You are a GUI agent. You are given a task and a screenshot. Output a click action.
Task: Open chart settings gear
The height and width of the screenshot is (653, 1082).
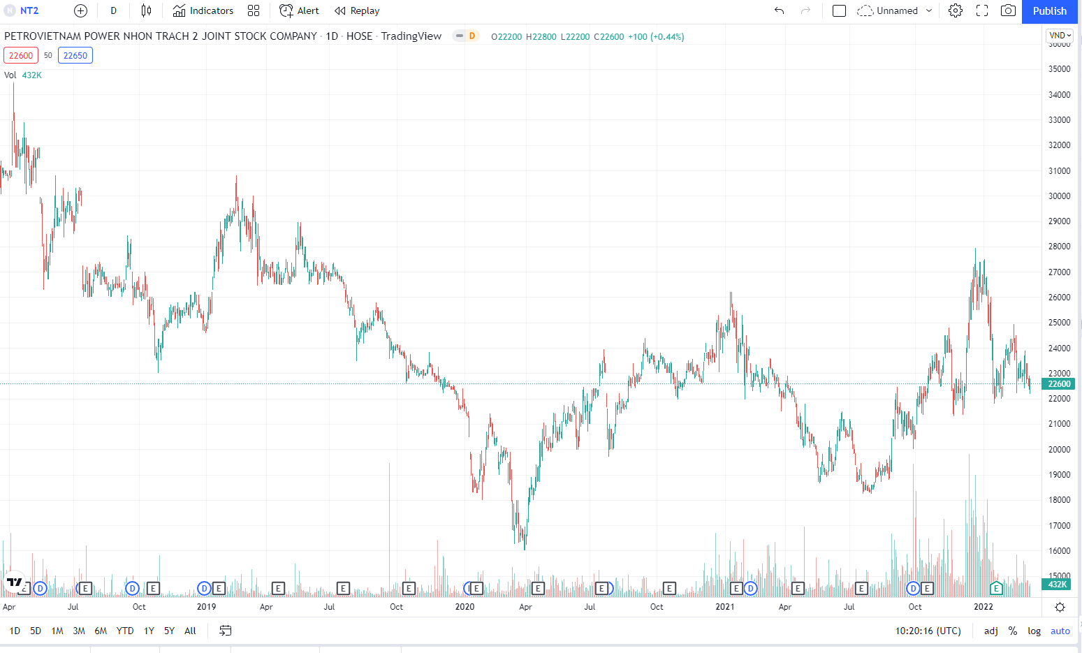pos(956,10)
